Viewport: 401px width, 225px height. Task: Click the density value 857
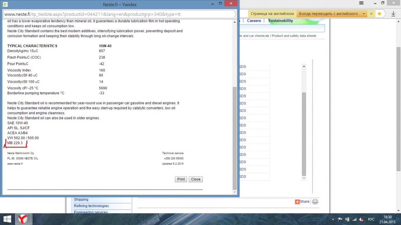point(102,51)
